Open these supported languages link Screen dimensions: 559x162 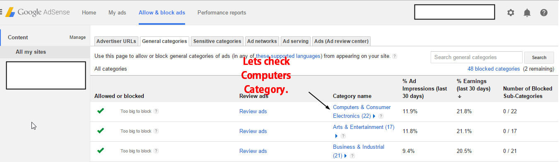[288, 56]
